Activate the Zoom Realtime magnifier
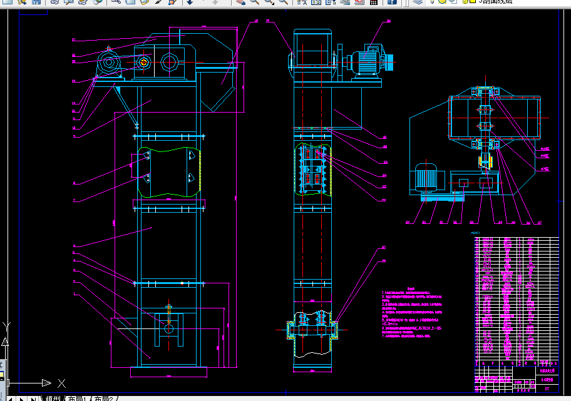 coord(255,2)
